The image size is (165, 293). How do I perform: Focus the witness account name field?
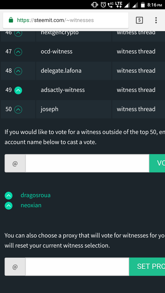pyautogui.click(x=87, y=163)
